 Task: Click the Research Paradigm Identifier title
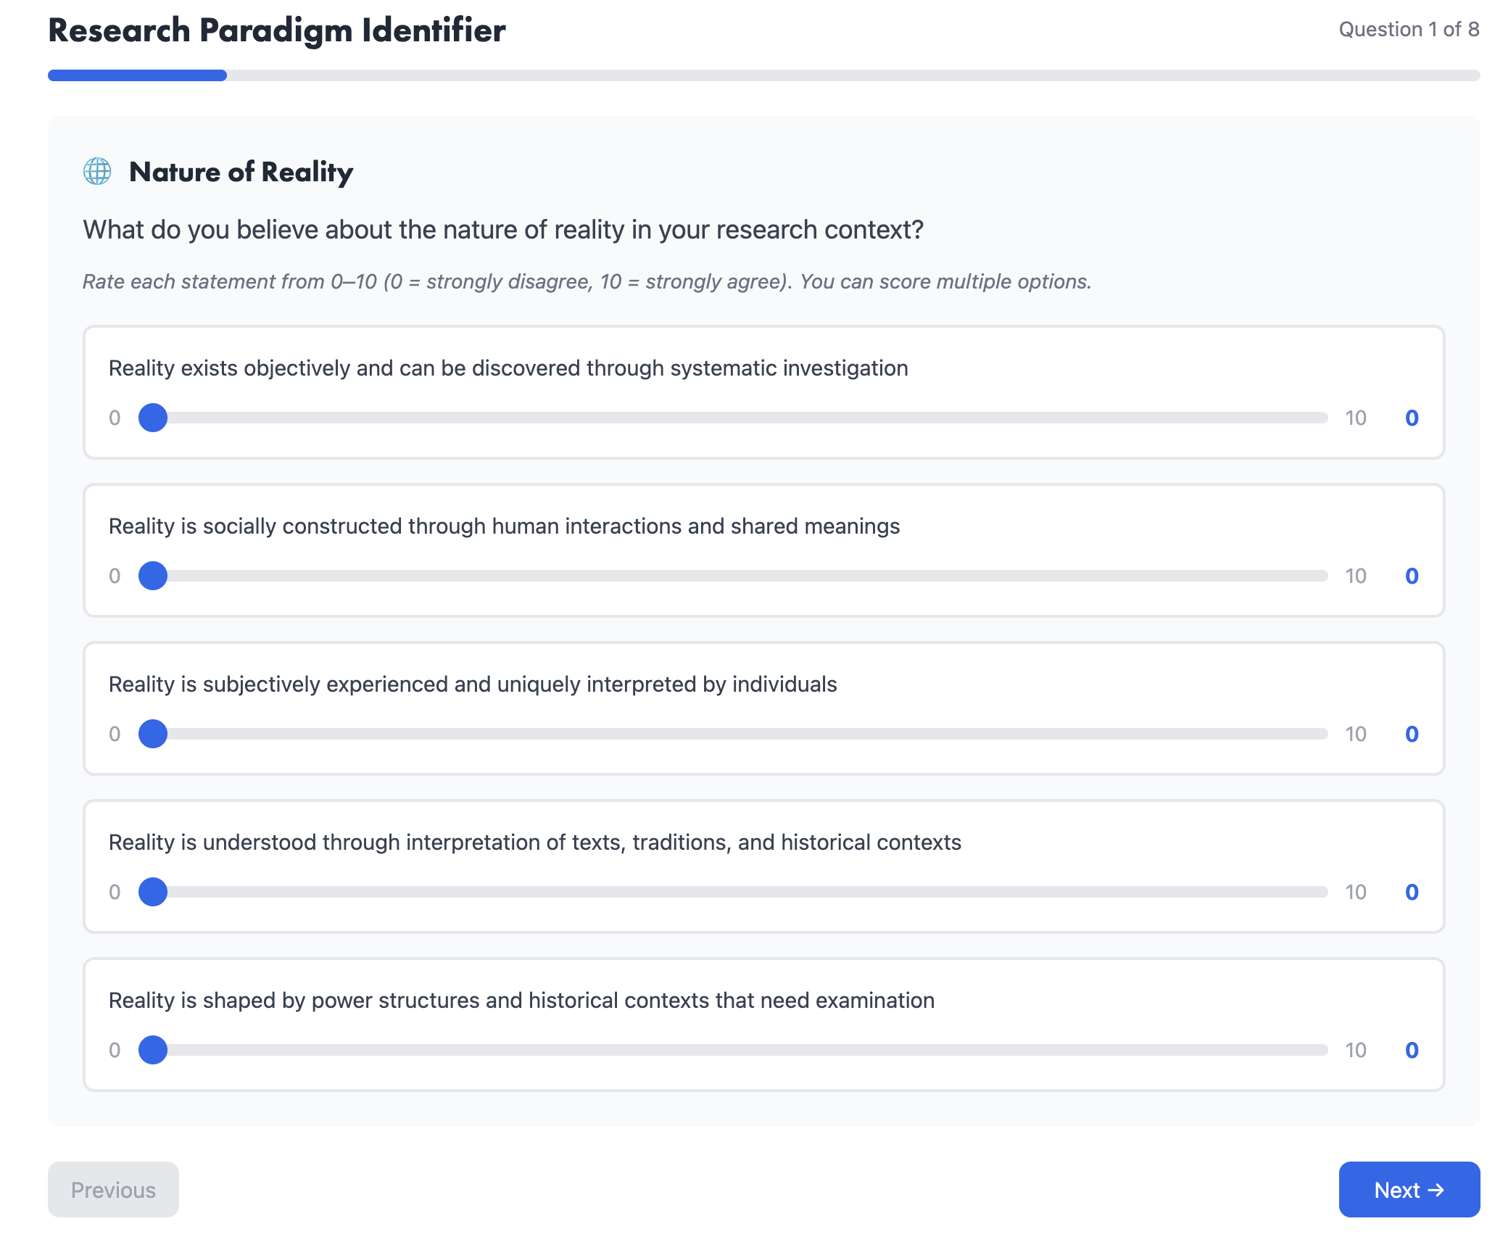[x=277, y=30]
